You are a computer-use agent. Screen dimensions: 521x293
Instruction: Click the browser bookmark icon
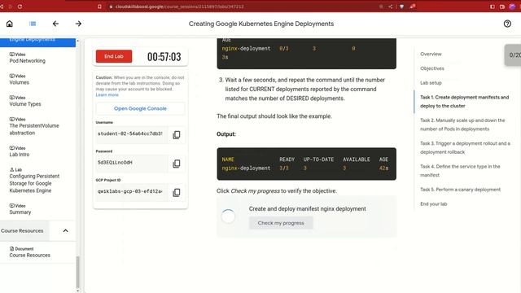99,7
